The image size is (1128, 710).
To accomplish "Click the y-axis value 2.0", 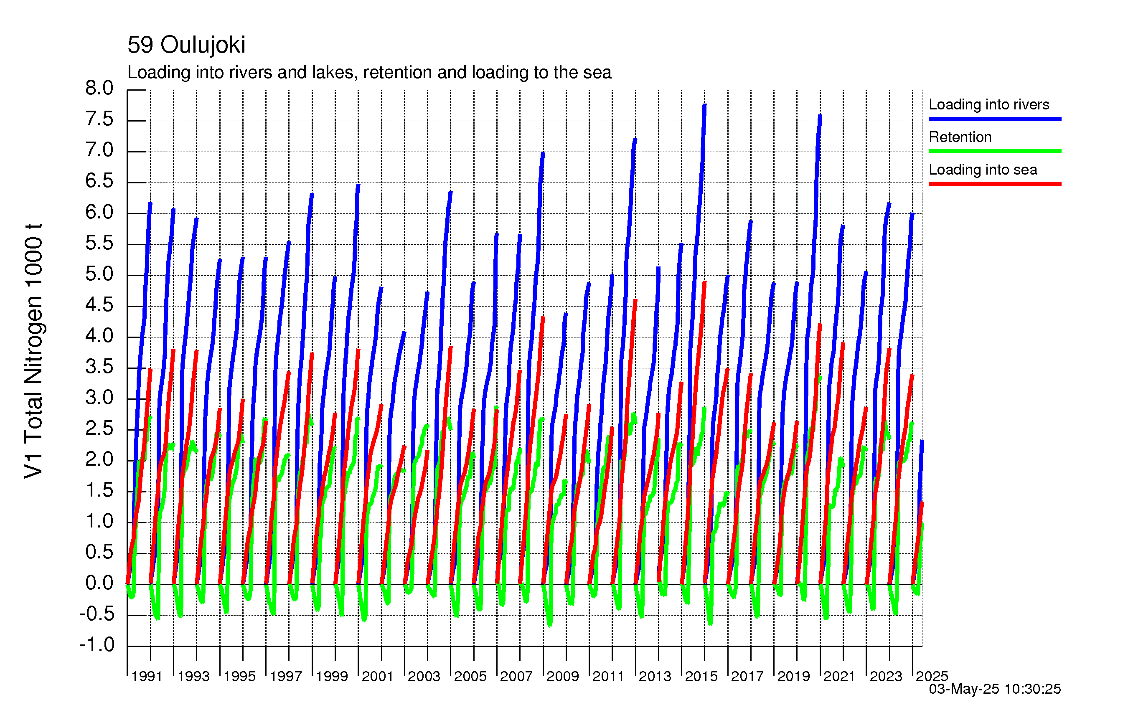I will (x=99, y=459).
